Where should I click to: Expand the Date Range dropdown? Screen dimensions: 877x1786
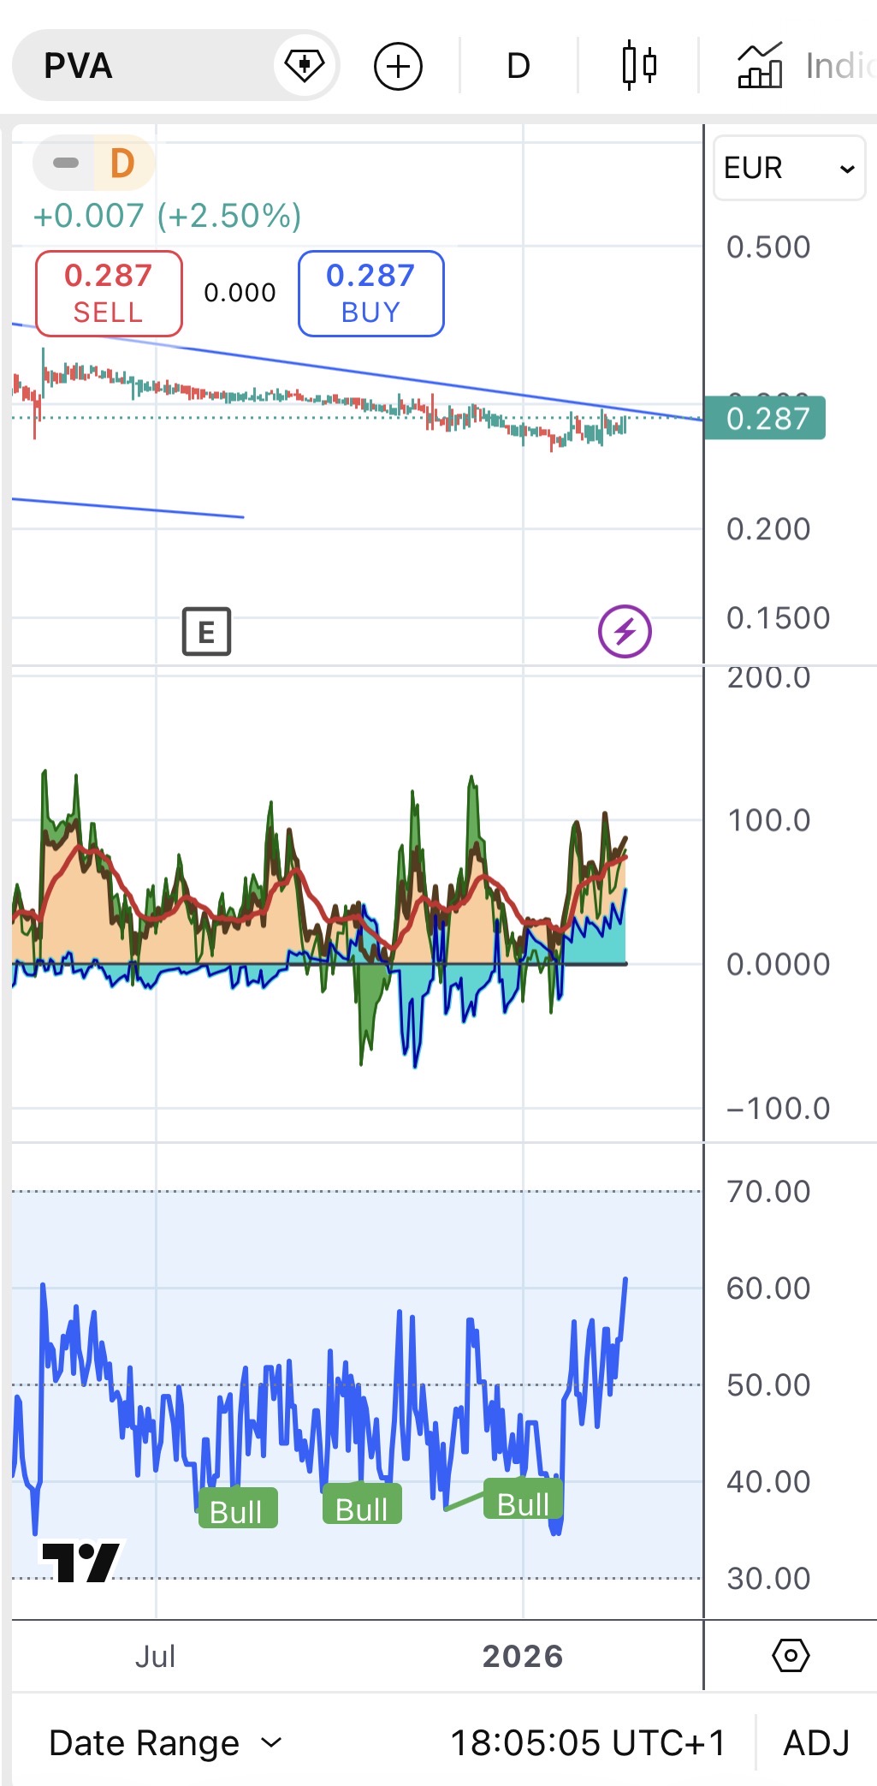(x=165, y=1742)
